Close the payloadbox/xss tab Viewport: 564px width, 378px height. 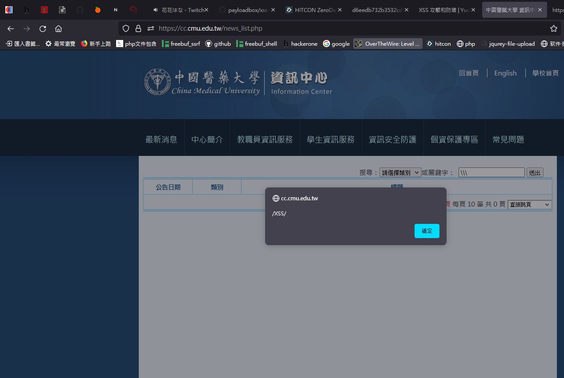click(x=273, y=10)
